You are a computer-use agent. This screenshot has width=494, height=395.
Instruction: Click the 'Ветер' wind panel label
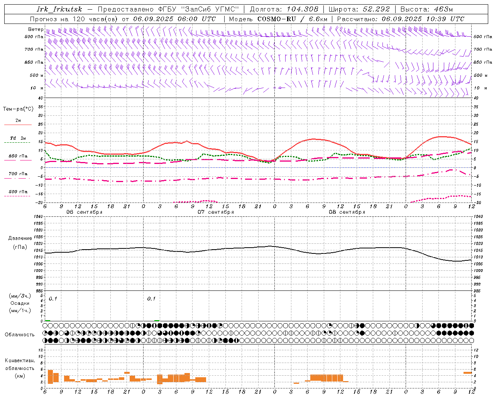click(x=36, y=29)
